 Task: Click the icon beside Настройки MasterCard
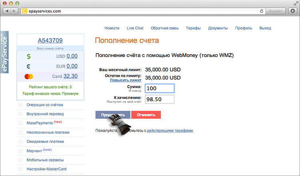point(20,169)
